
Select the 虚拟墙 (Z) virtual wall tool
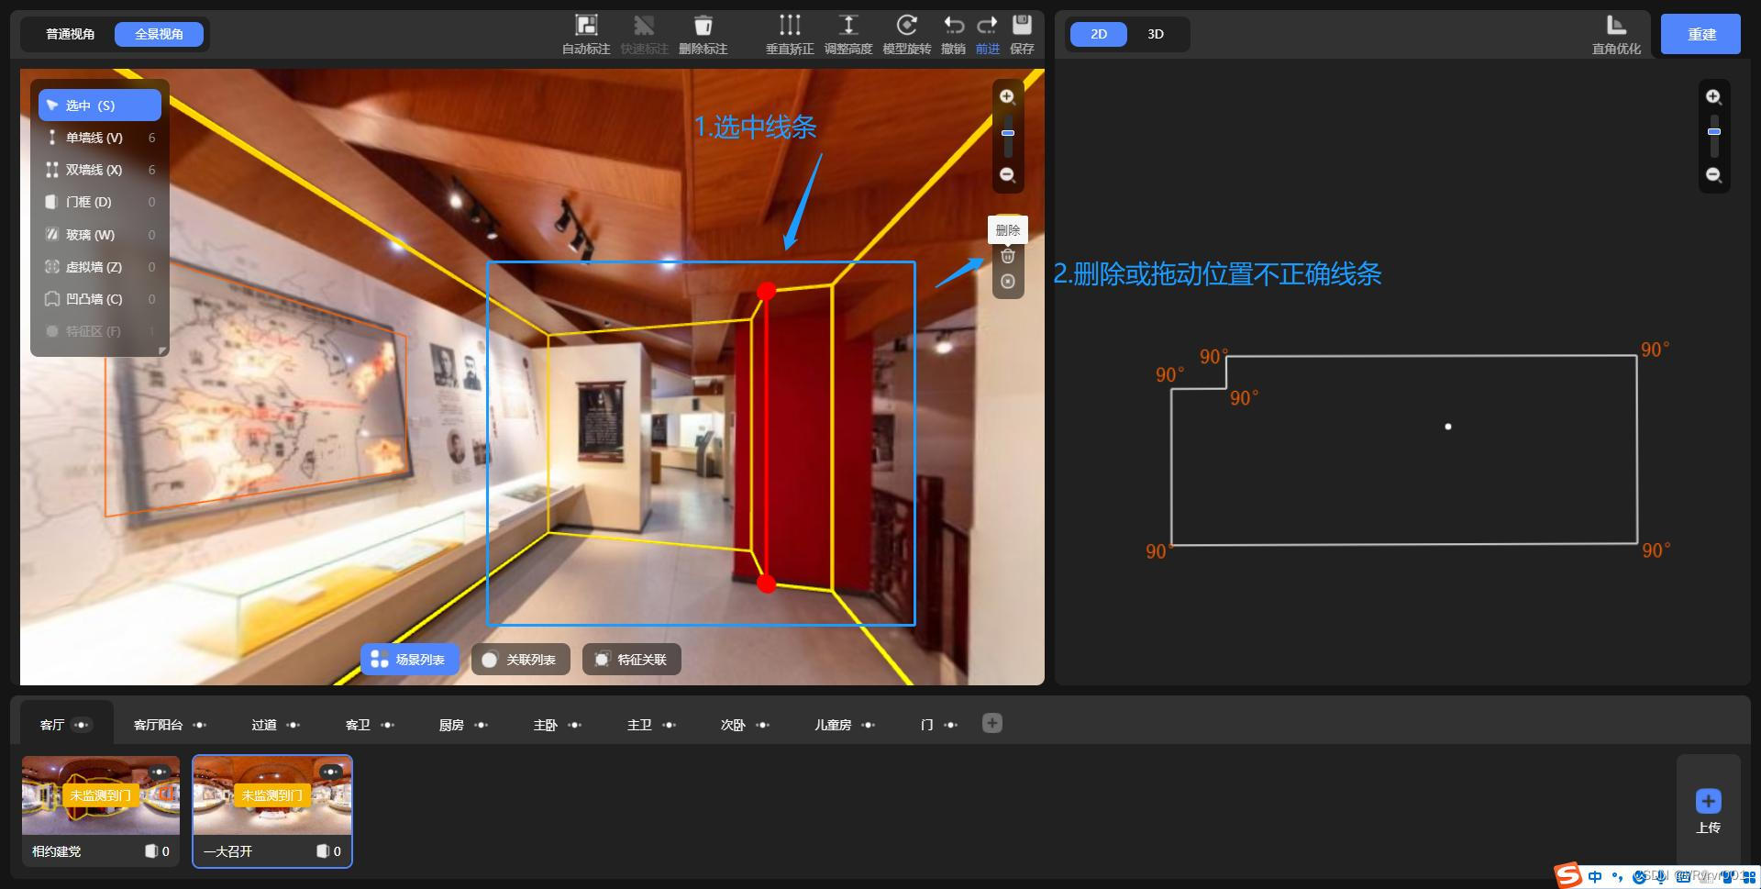[100, 267]
